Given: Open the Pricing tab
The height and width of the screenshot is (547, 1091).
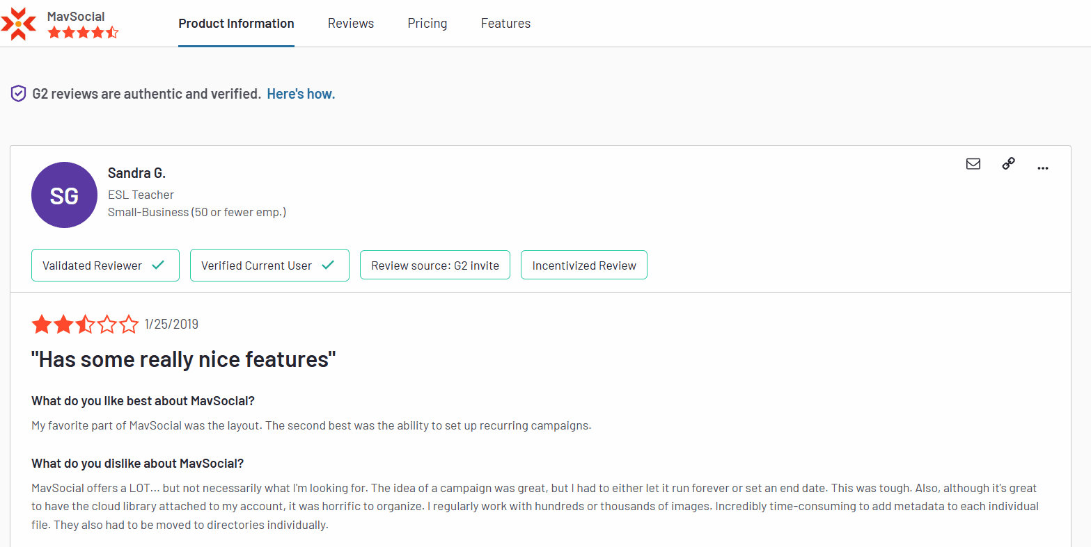Looking at the screenshot, I should (x=427, y=24).
